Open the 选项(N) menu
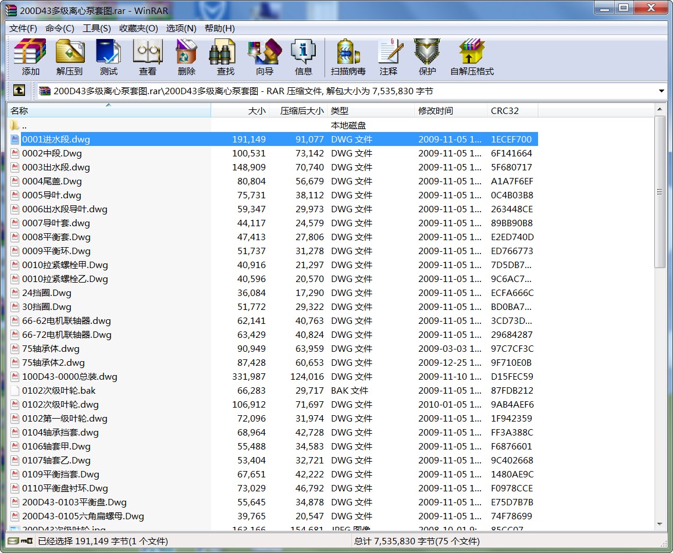 point(181,28)
